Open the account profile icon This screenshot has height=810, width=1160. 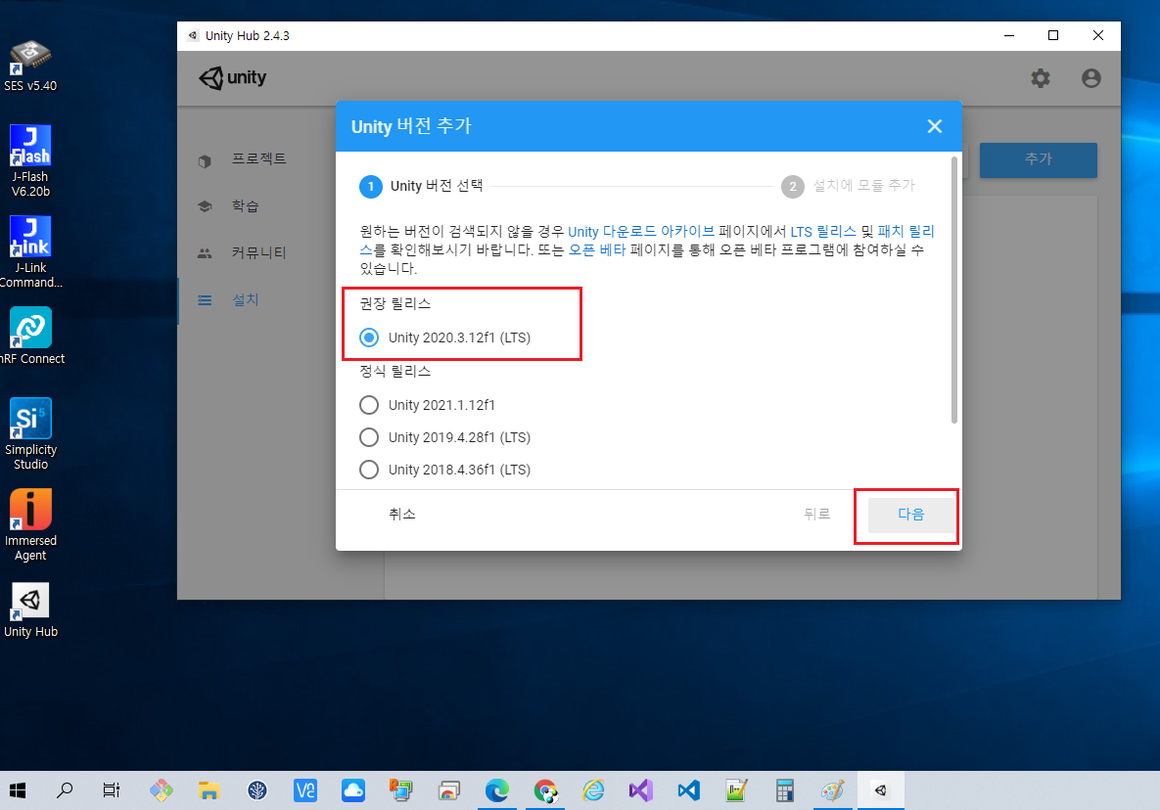click(1090, 78)
